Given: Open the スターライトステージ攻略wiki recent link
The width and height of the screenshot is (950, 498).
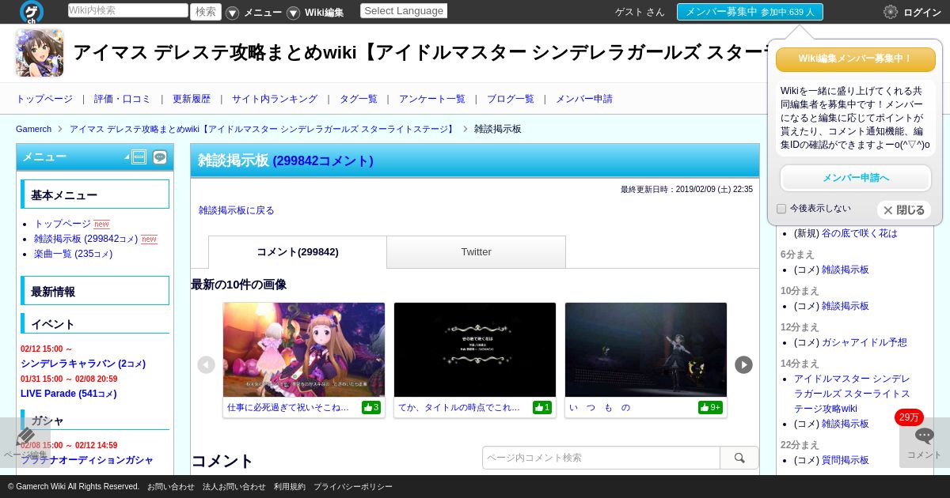Looking at the screenshot, I should 852,394.
